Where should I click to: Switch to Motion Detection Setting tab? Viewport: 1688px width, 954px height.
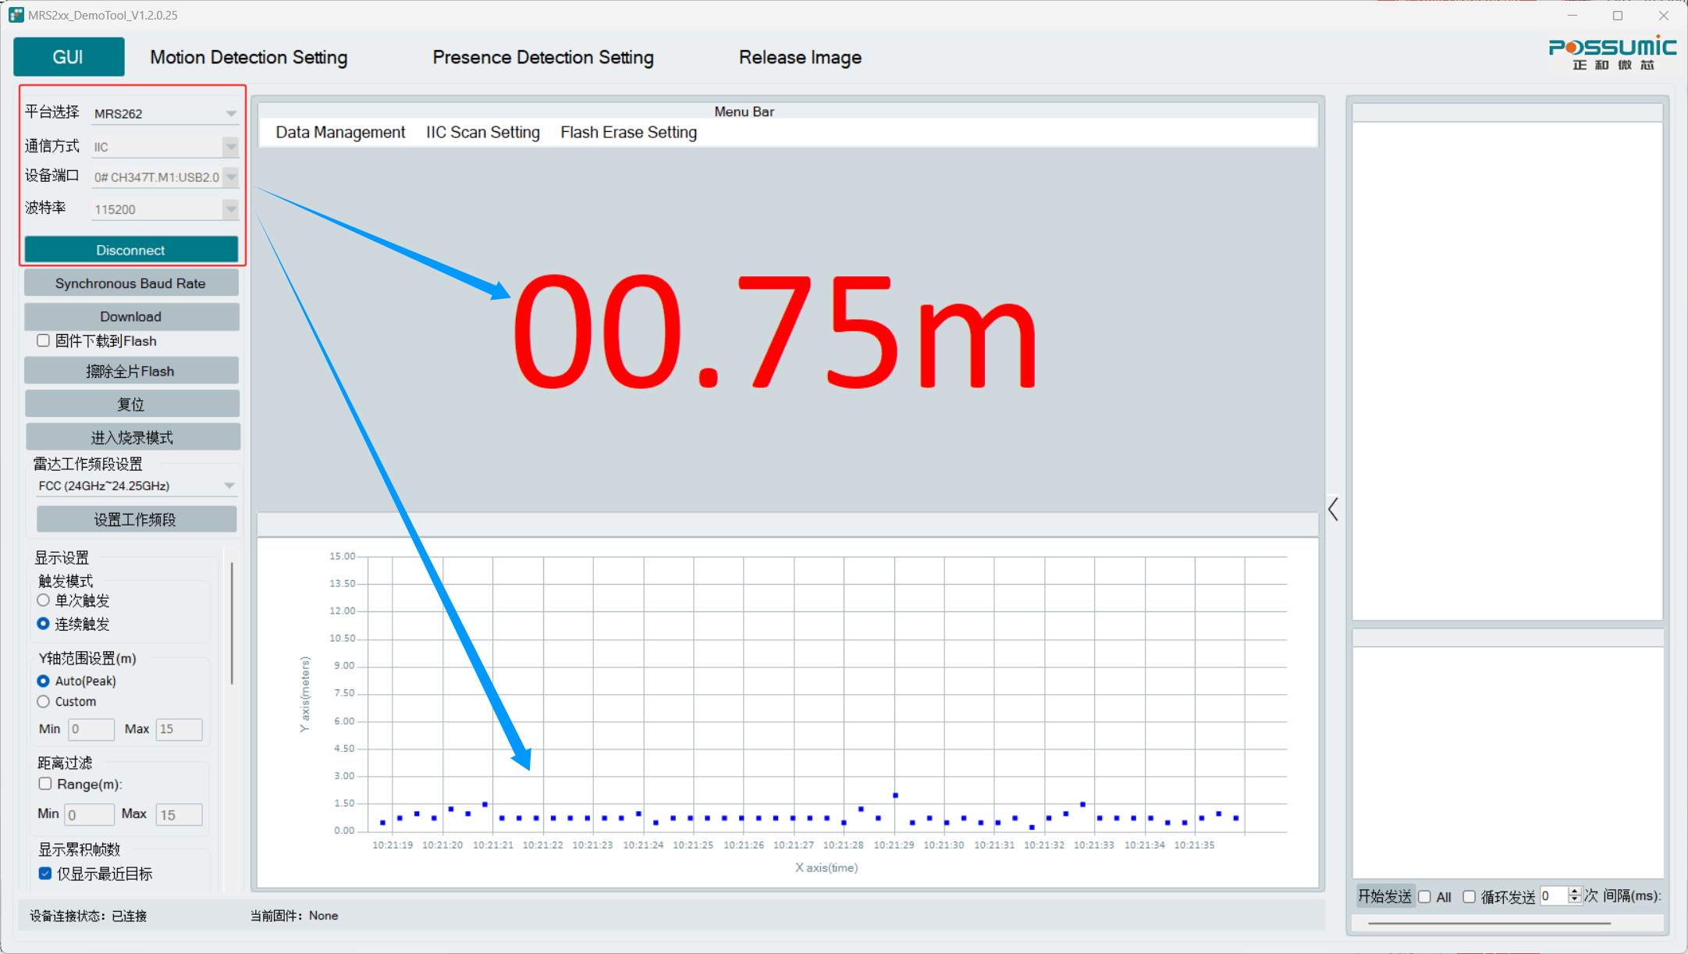[x=248, y=58]
